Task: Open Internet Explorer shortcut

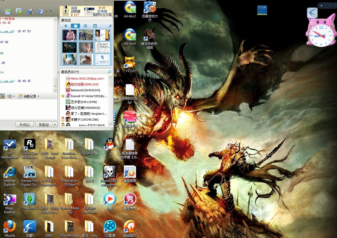Action: pyautogui.click(x=10, y=176)
